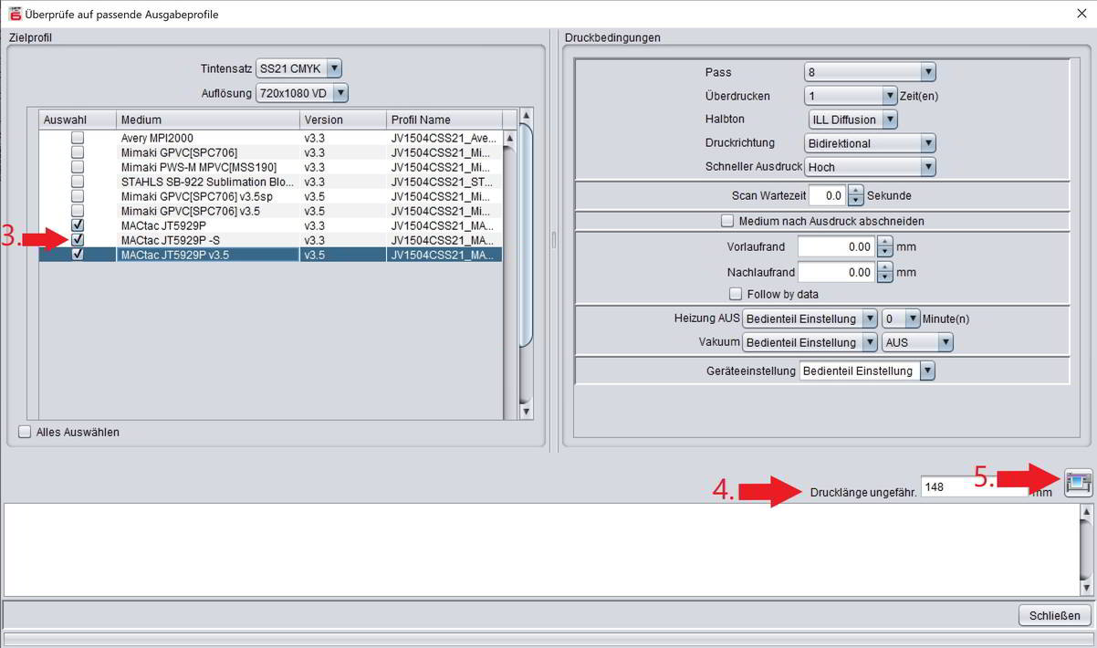Enable Alles Auswählen checkbox
1097x648 pixels.
tap(25, 432)
